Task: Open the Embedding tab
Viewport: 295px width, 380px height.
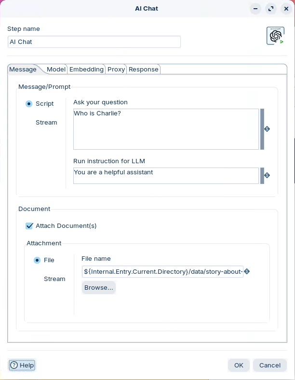Action: click(86, 70)
